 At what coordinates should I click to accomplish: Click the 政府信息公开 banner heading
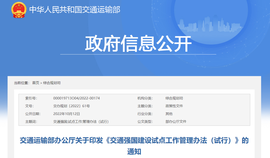click(x=138, y=44)
